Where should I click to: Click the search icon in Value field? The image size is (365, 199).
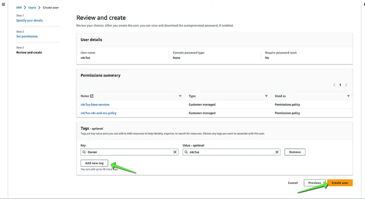(x=186, y=152)
